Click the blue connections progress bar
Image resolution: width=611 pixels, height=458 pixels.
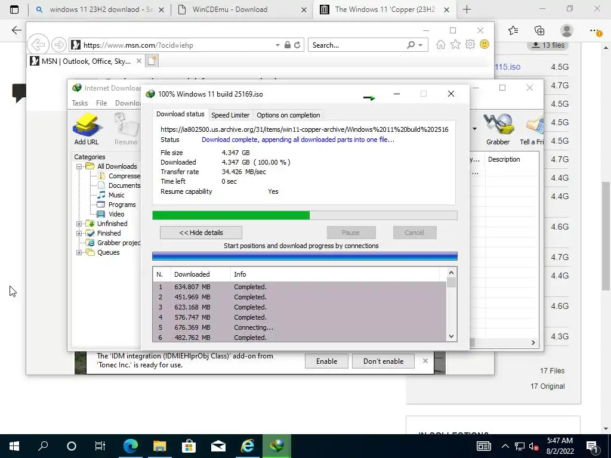click(305, 256)
